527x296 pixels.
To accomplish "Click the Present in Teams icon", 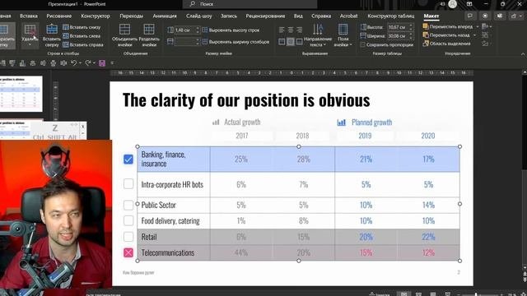I will click(x=500, y=16).
